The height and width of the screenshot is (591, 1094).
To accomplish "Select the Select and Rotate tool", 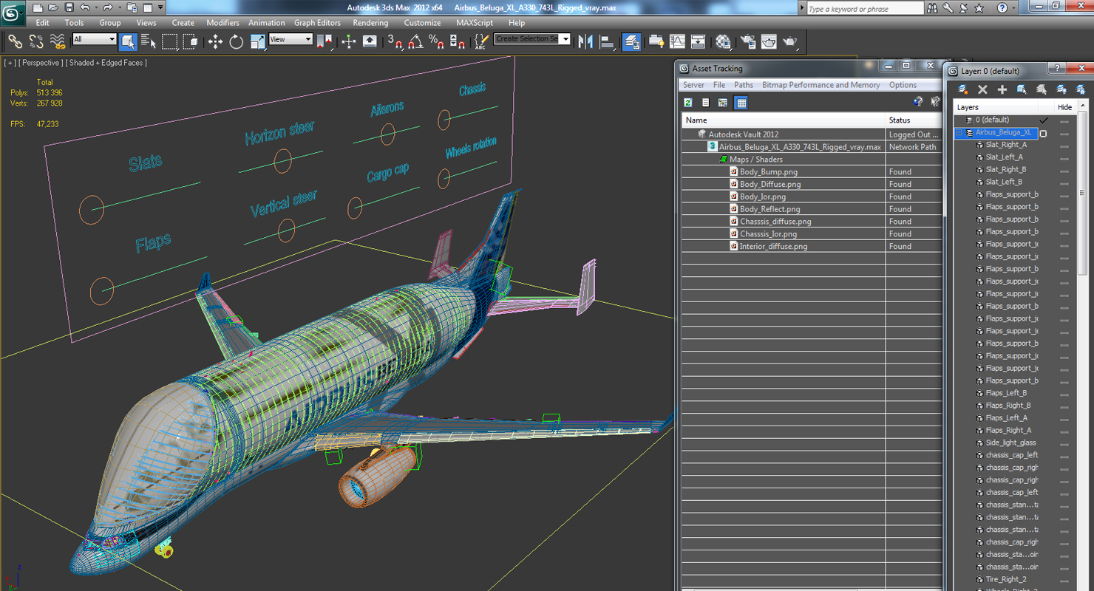I will (x=236, y=42).
